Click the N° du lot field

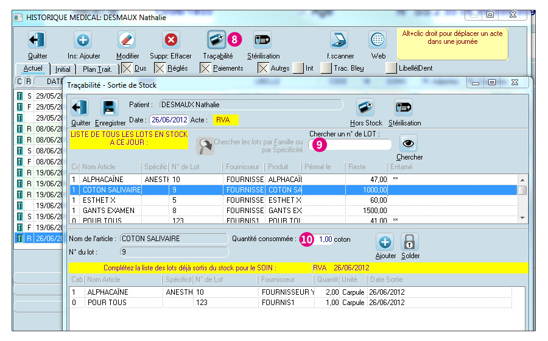coord(174,252)
